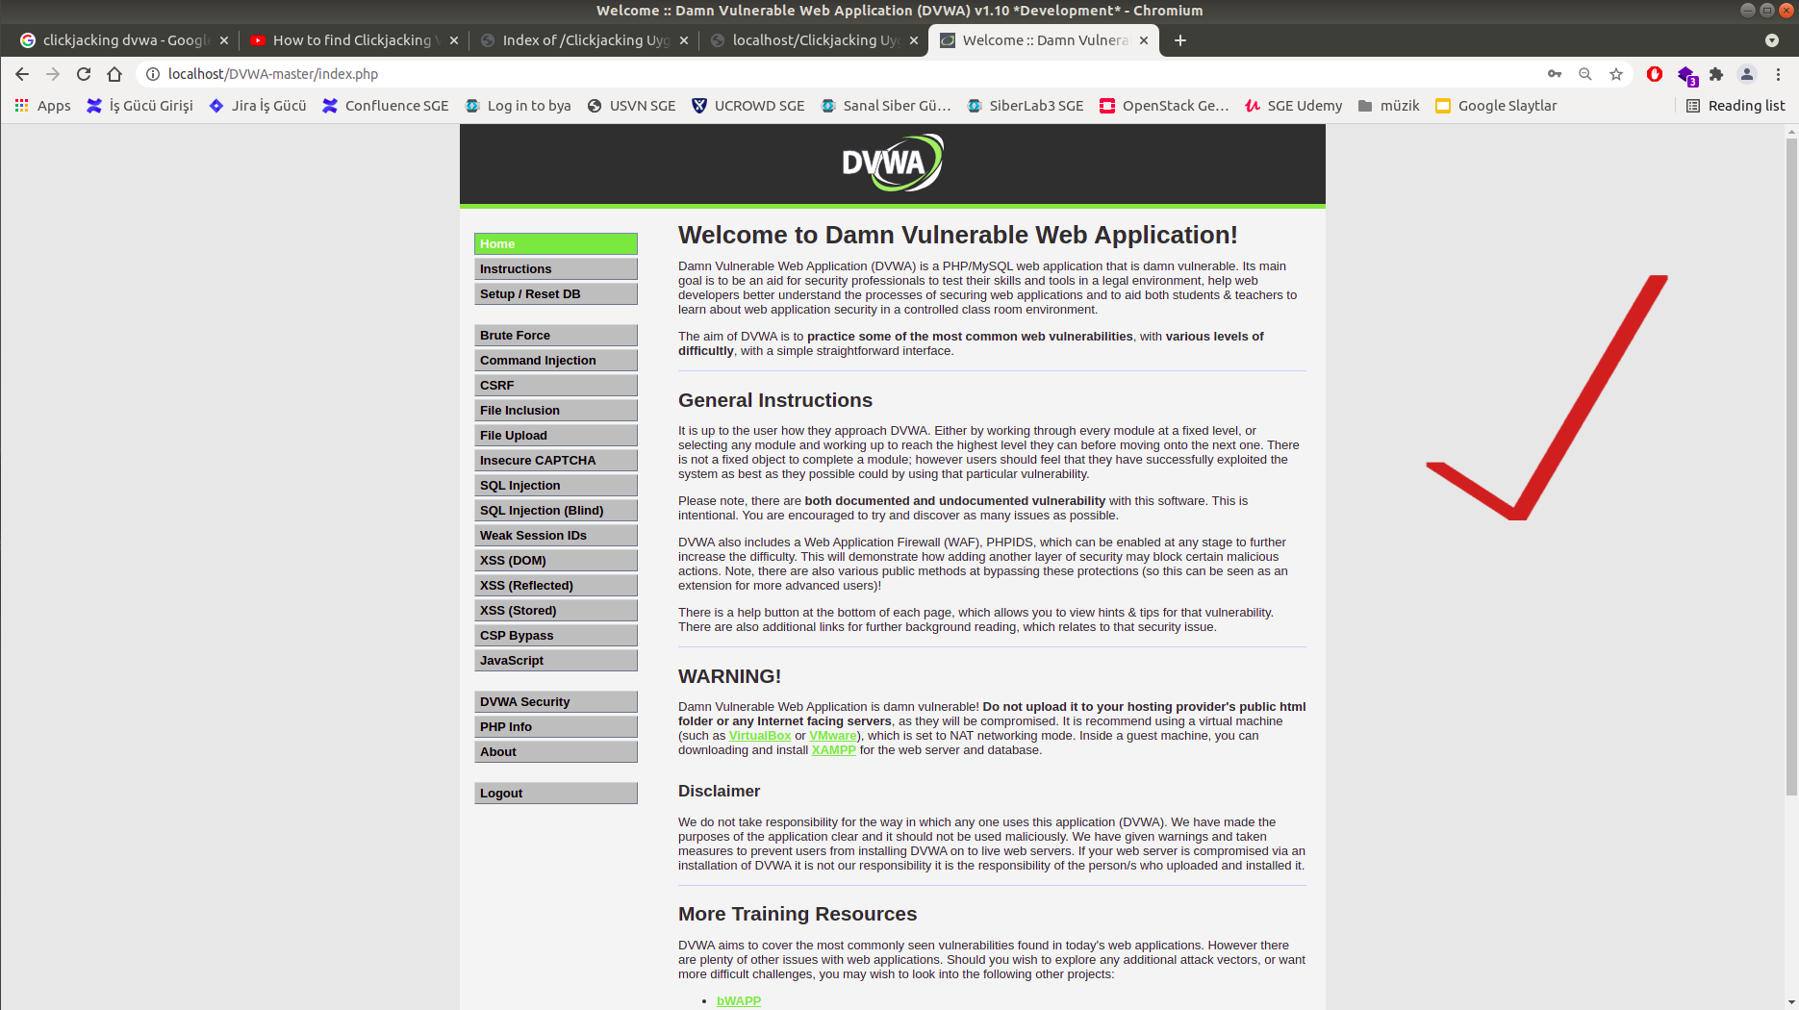Go back with the browser back arrow
1799x1010 pixels.
[x=22, y=74]
